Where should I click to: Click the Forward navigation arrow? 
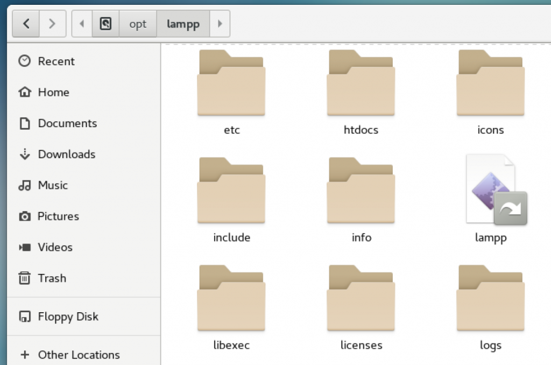click(52, 24)
